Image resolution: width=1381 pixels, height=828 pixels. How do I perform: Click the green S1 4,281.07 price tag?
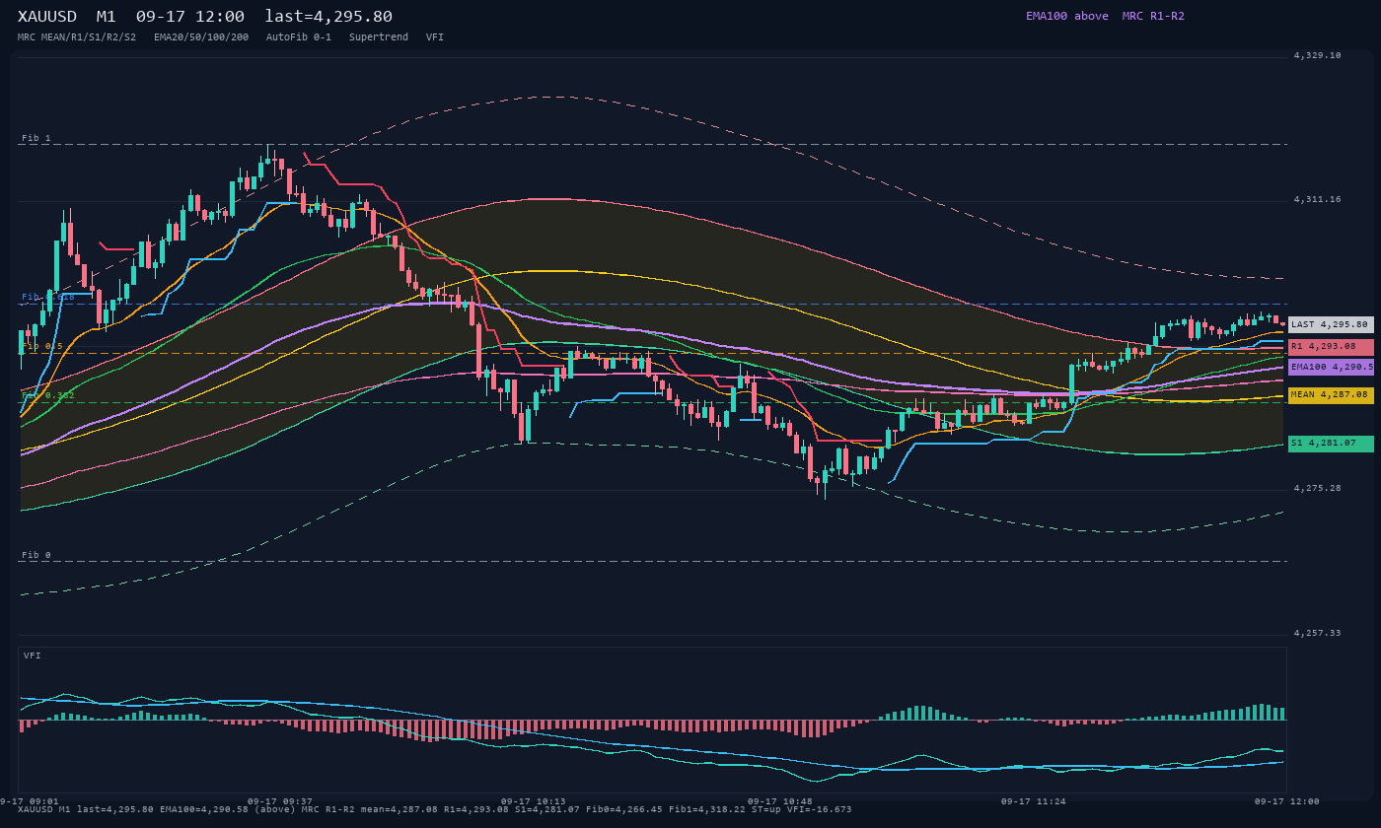[1331, 444]
